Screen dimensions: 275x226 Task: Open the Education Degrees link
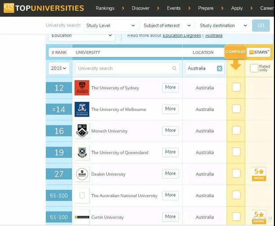tap(182, 36)
